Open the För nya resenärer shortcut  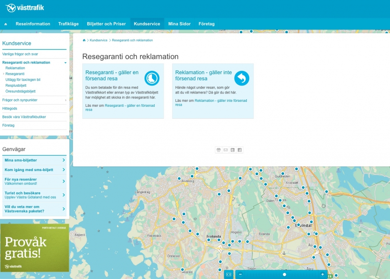(35, 181)
